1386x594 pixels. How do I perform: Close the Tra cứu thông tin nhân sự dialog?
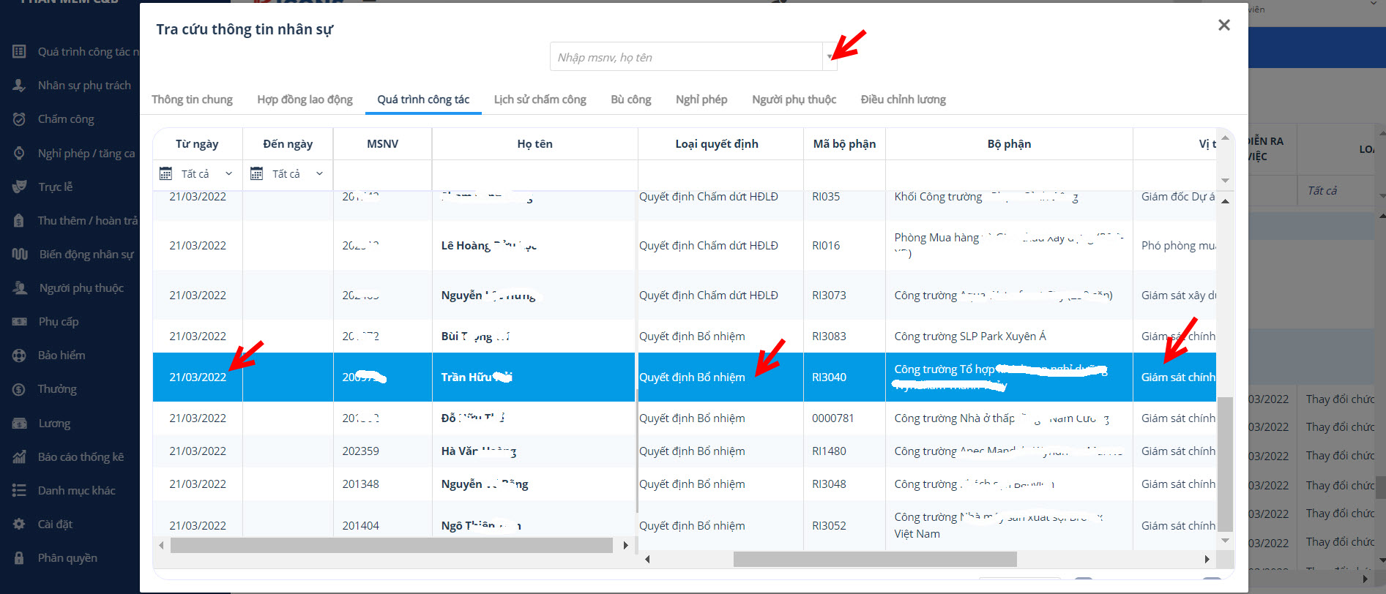[1223, 26]
